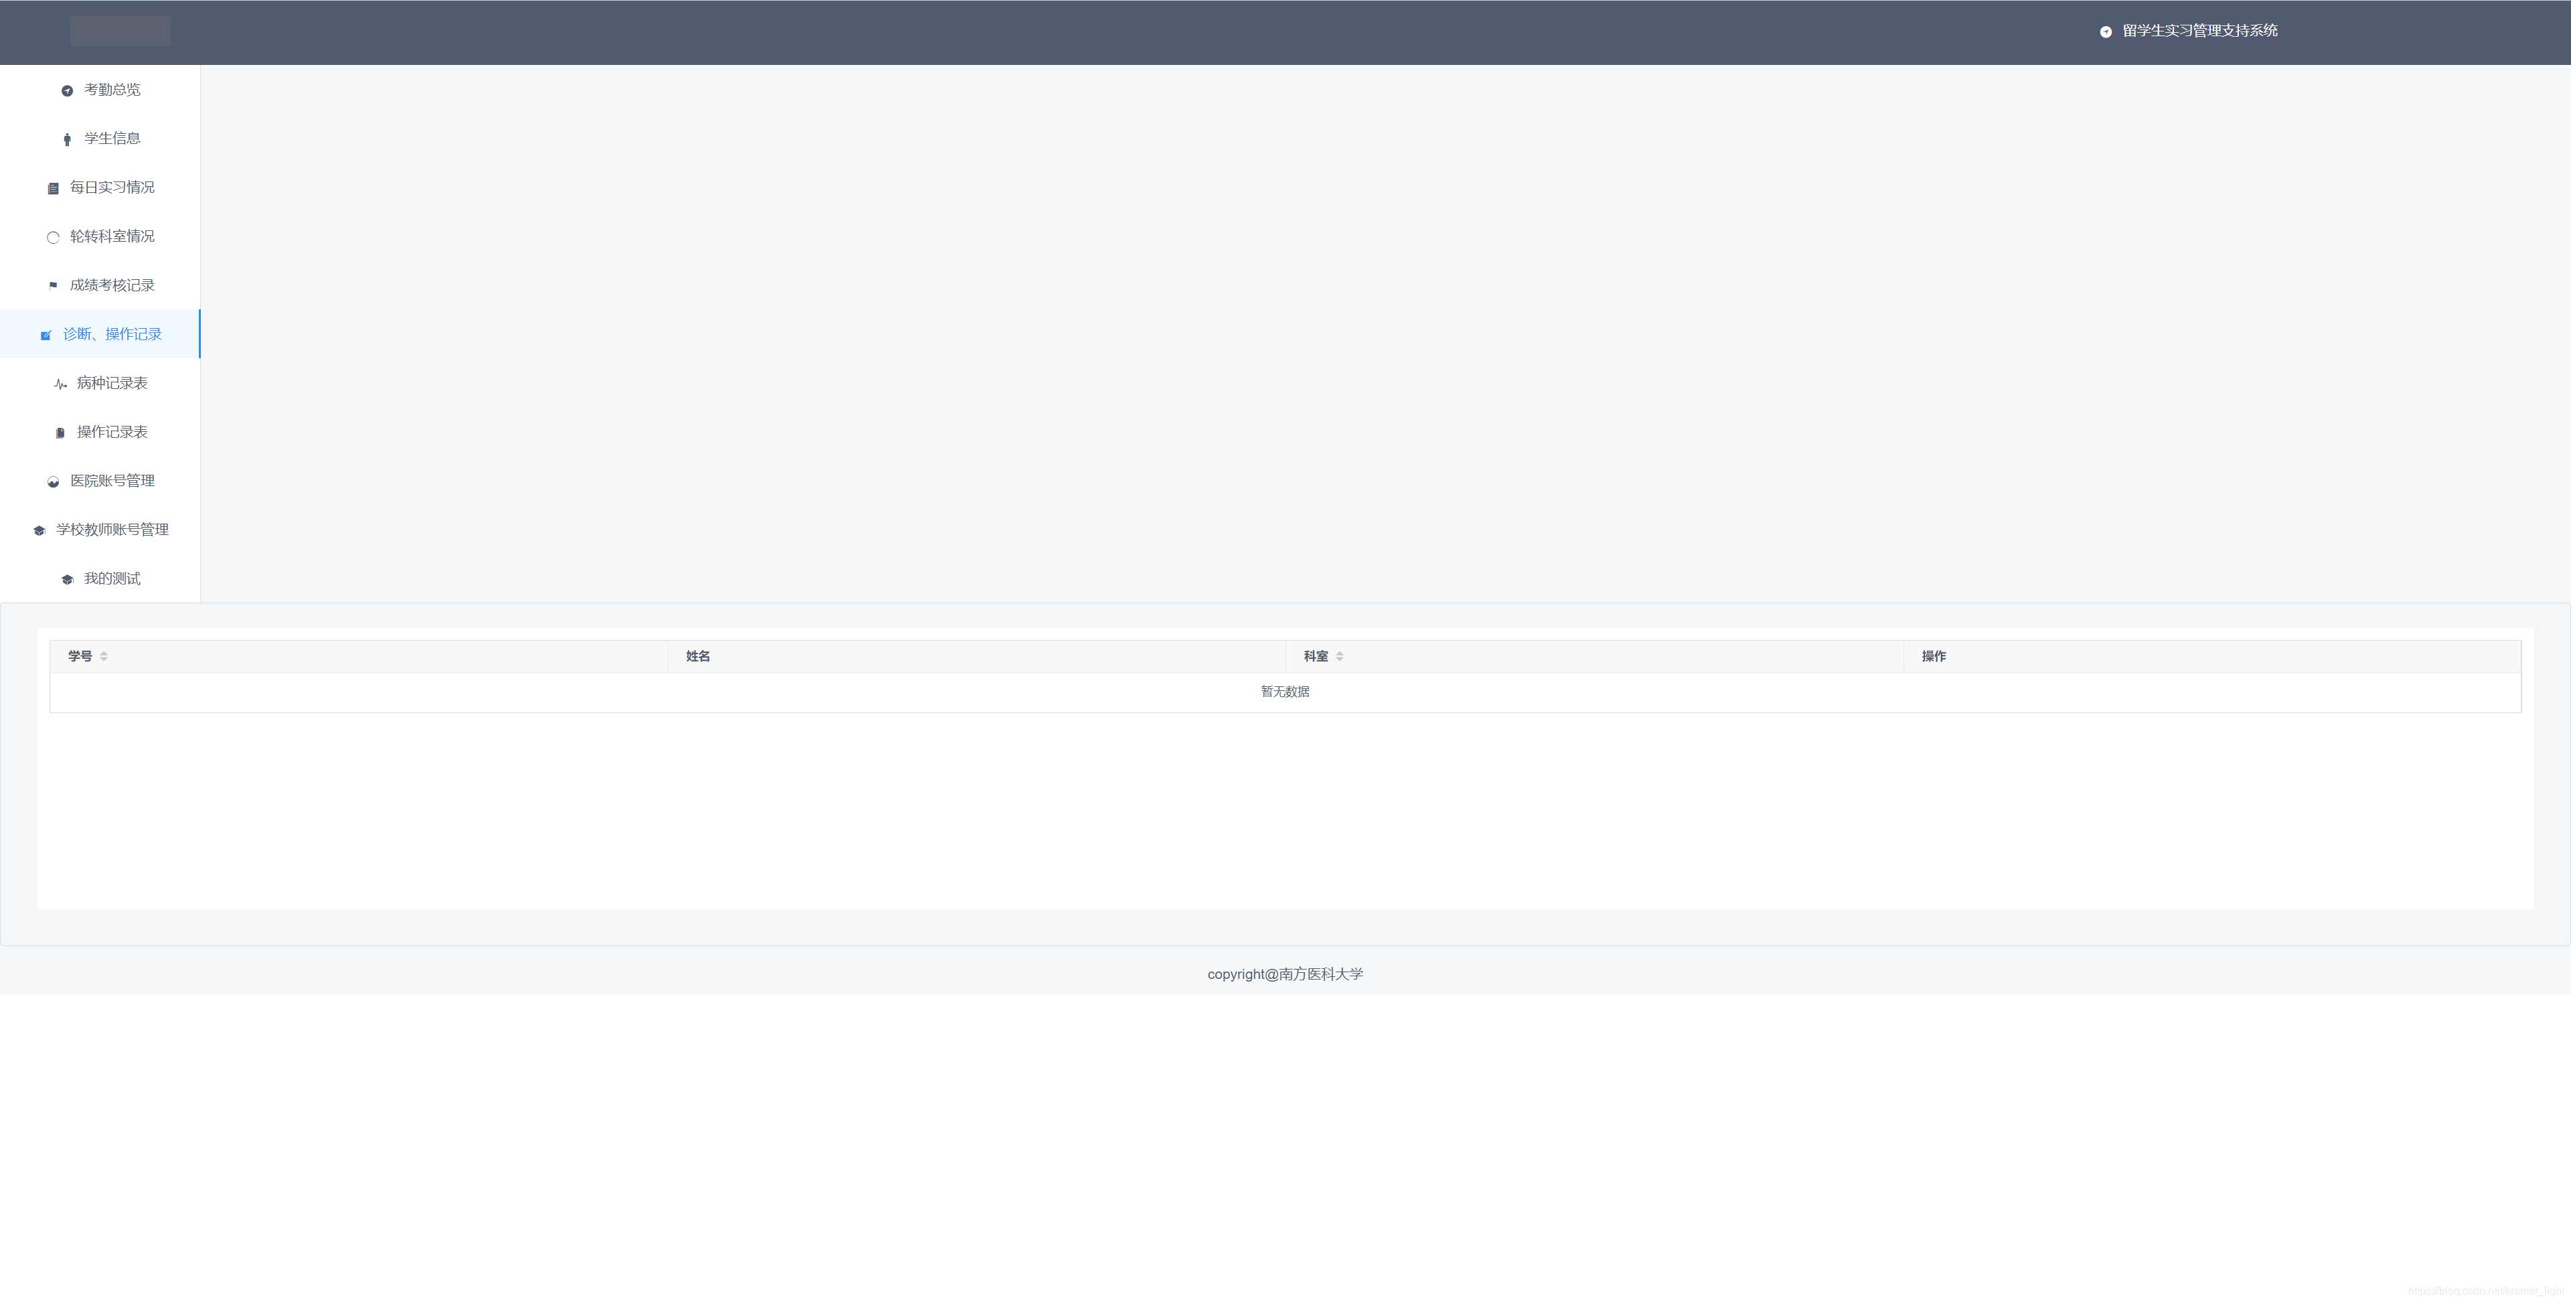Click the 每日实习情况 document icon

(x=53, y=189)
